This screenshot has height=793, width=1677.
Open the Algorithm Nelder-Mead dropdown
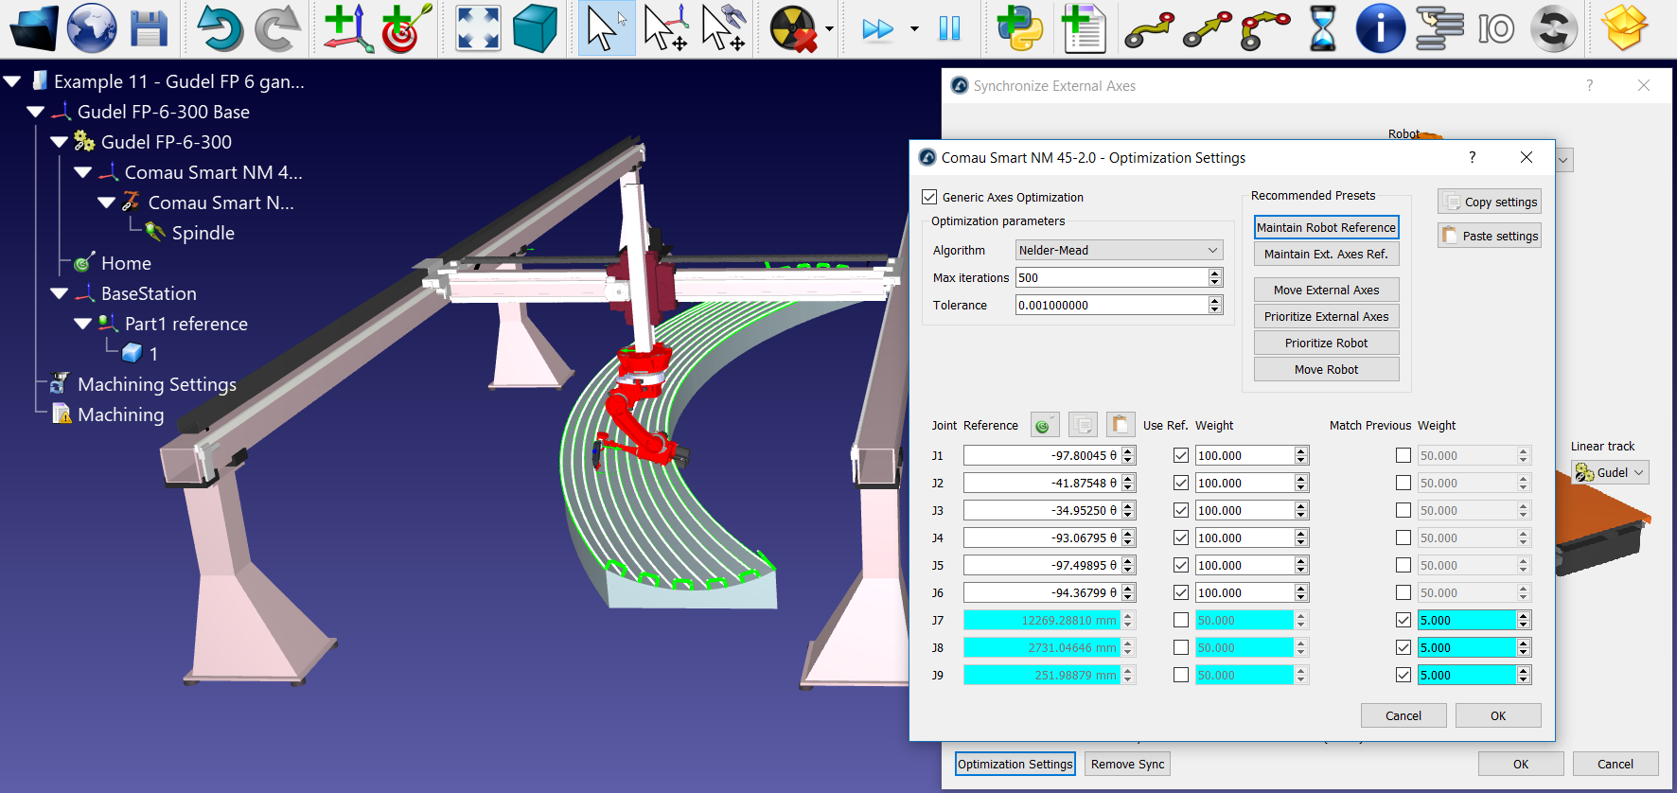coord(1119,250)
